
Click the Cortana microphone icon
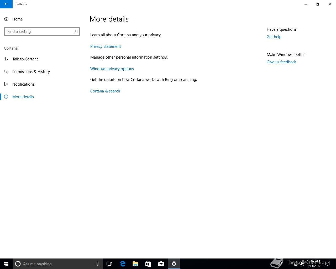[x=97, y=264]
